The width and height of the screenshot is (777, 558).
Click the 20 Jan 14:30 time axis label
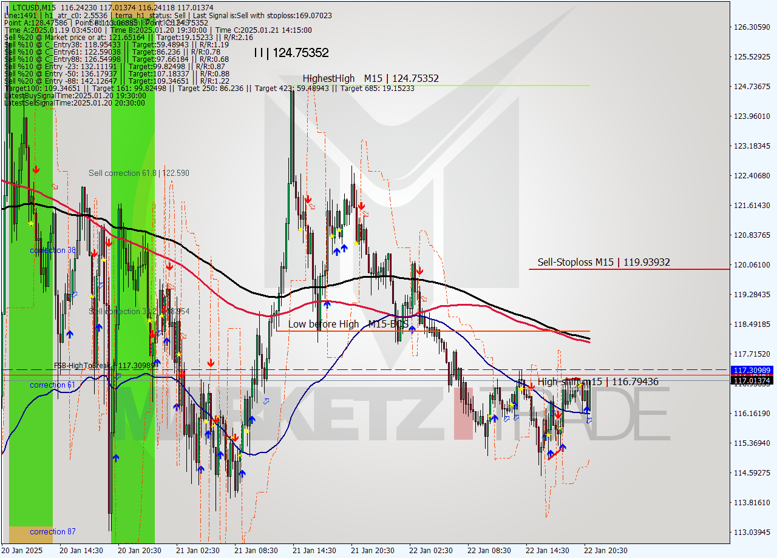pyautogui.click(x=81, y=551)
